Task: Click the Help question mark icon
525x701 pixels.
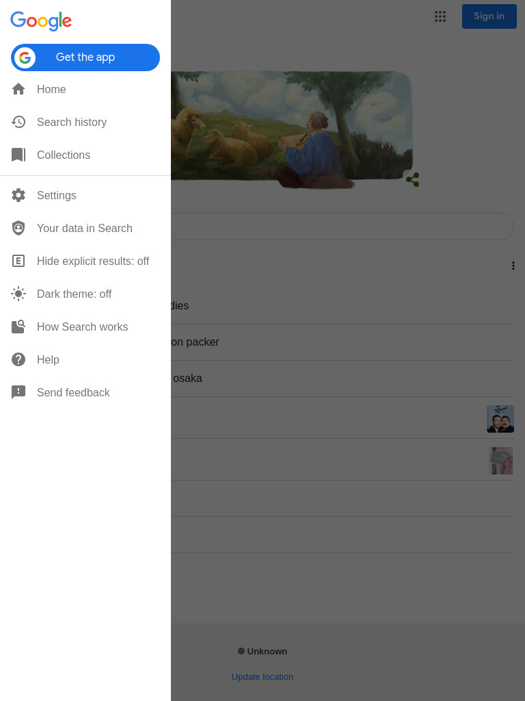Action: pos(18,359)
